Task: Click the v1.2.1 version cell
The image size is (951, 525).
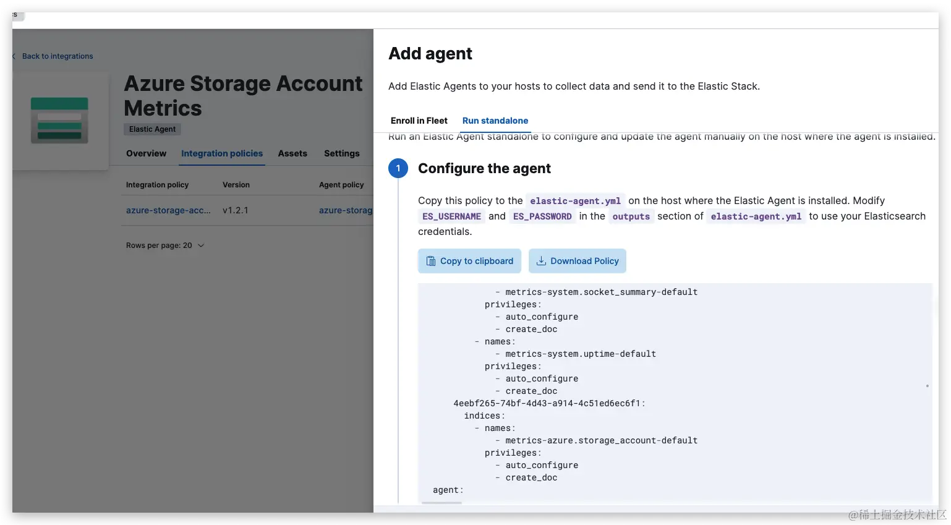Action: point(236,210)
